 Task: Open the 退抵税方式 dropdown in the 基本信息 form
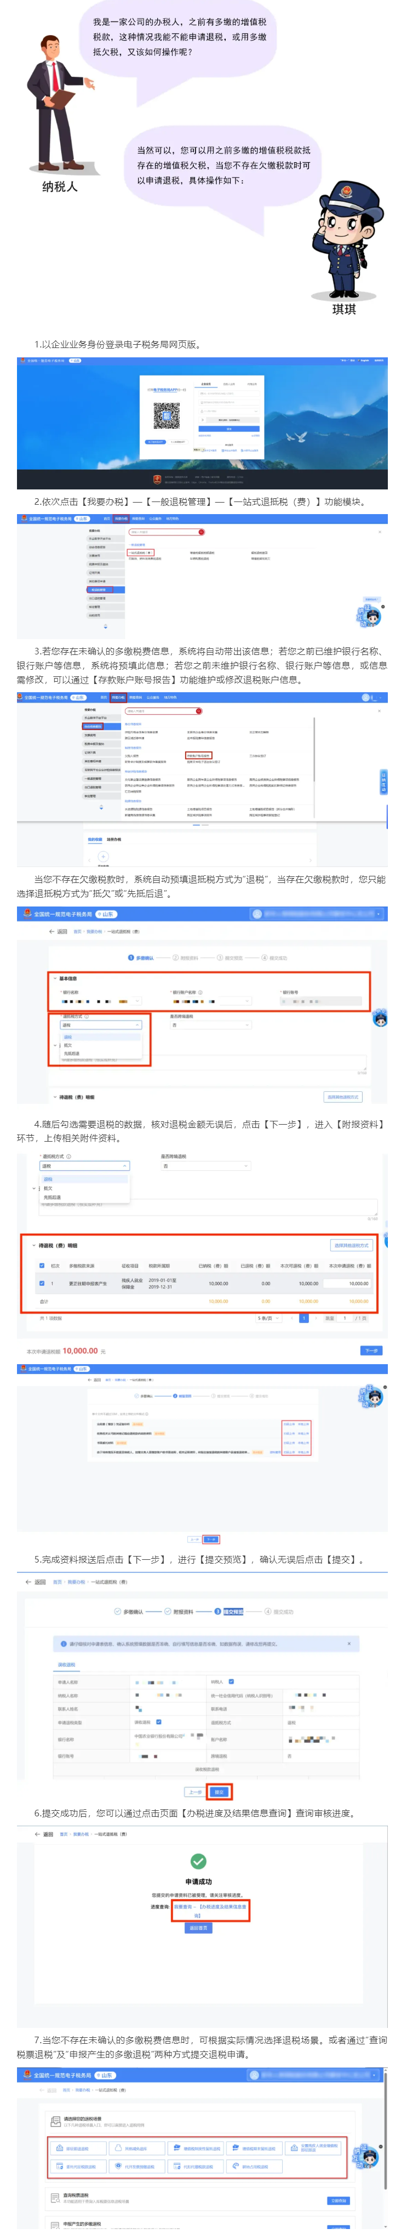click(x=100, y=1025)
